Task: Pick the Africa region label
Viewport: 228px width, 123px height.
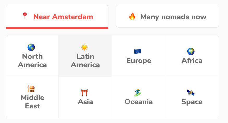Action: [192, 61]
